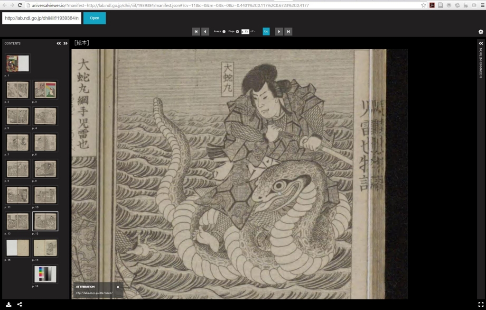Click the browser address bar URL
Screen dimensions: 486x310
(x=170, y=5)
